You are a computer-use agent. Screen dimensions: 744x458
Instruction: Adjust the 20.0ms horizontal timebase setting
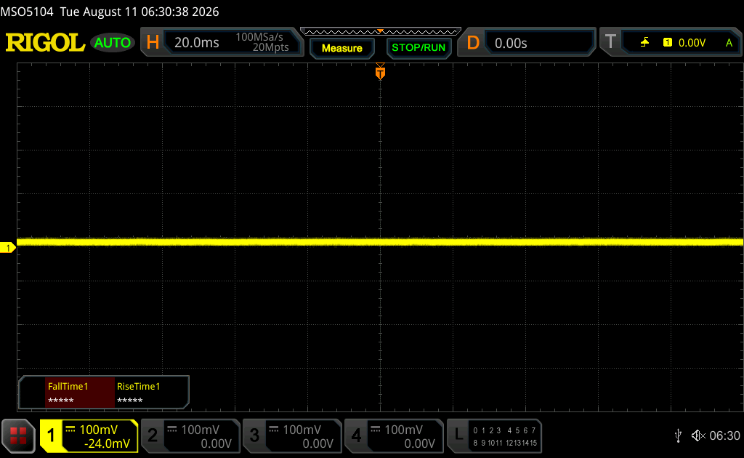196,43
